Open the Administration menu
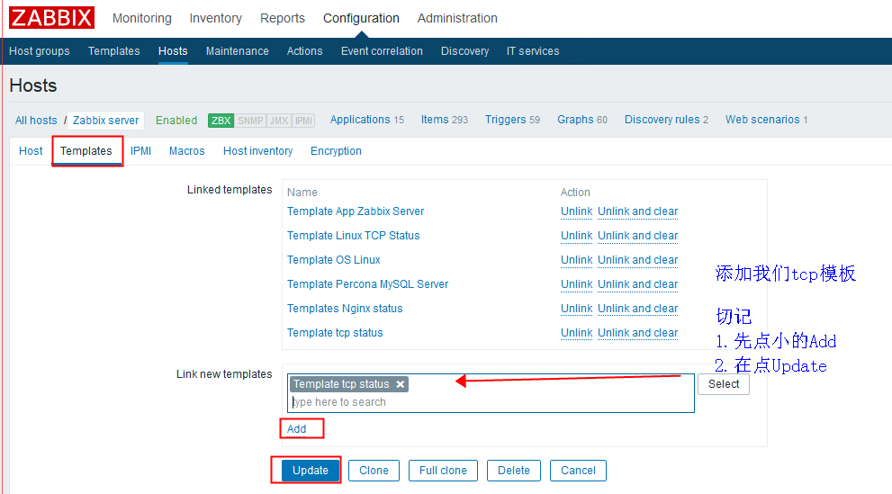The image size is (892, 494). [x=457, y=18]
